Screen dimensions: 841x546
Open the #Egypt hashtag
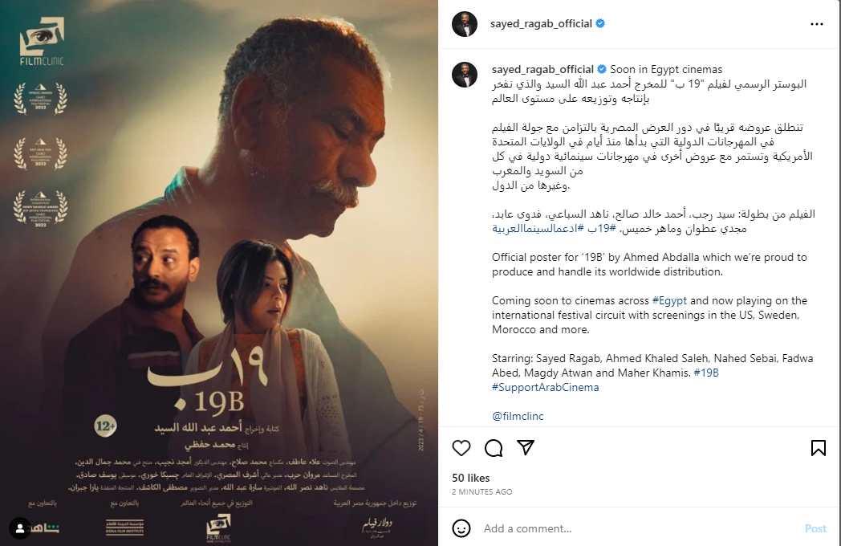(x=668, y=300)
